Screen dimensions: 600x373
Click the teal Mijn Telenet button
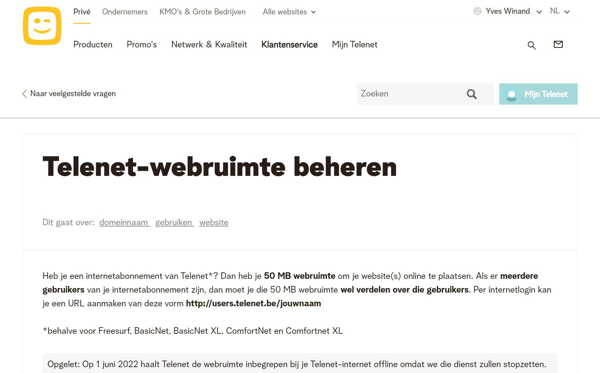click(538, 94)
